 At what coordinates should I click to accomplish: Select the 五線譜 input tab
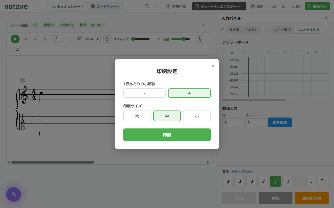pyautogui.click(x=234, y=30)
